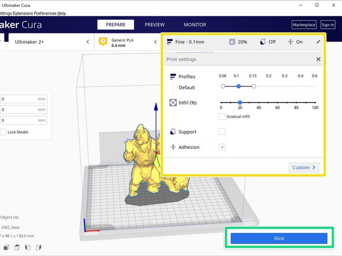
Task: Maximize the Ultimaker Cura window
Action: (x=317, y=5)
